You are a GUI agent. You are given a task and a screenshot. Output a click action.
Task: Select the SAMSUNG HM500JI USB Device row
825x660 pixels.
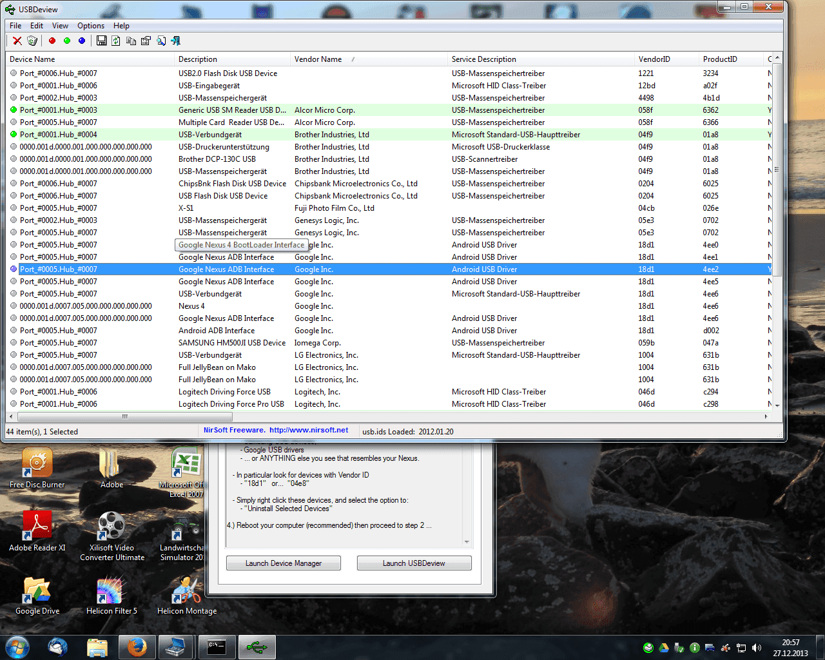pos(389,343)
